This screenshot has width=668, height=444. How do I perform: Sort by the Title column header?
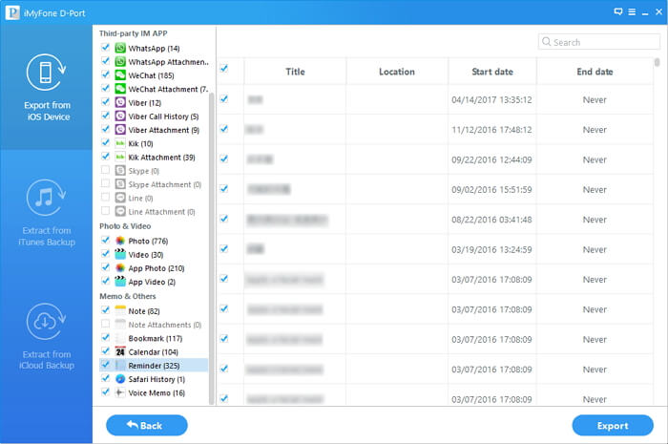(295, 72)
